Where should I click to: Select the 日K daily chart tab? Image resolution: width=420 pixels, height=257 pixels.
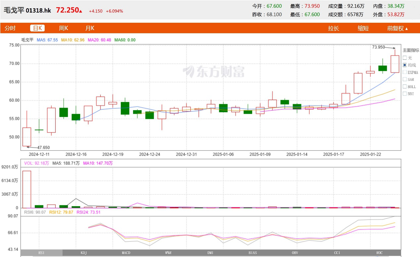(37, 28)
